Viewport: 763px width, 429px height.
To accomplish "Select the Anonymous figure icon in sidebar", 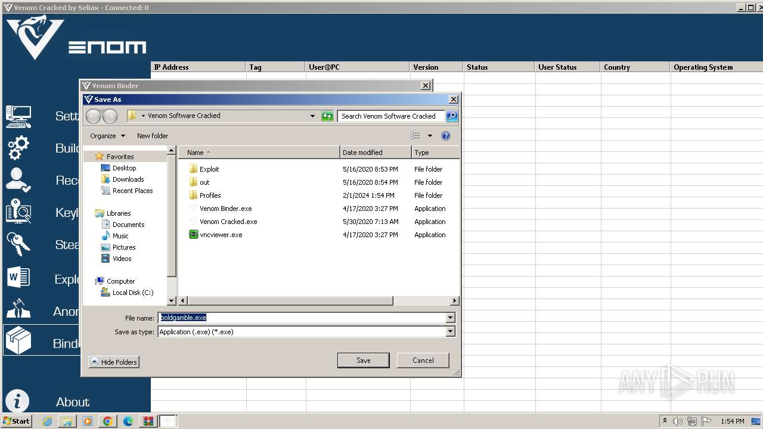I will pos(18,309).
